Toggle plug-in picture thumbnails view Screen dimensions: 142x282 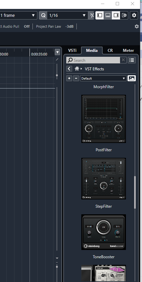pyautogui.click(x=132, y=78)
